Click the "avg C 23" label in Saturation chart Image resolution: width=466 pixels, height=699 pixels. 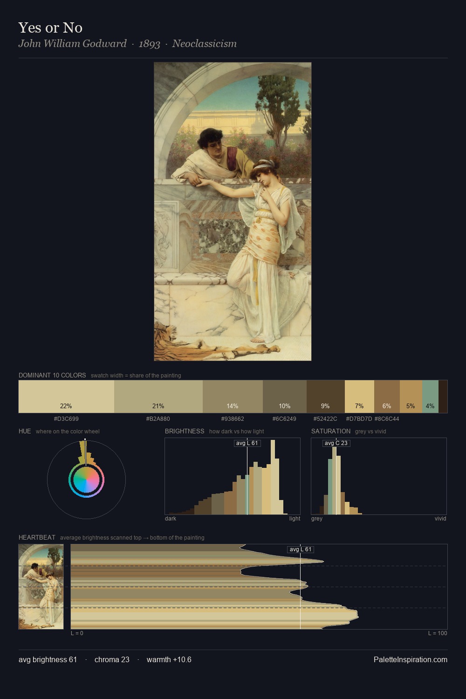[x=336, y=443]
